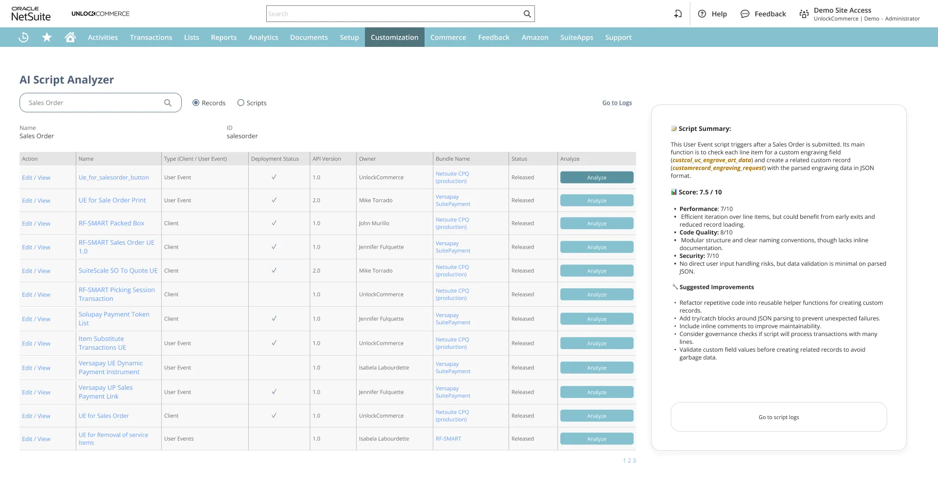The width and height of the screenshot is (938, 486).
Task: Click the Shortcuts star icon
Action: coord(47,38)
